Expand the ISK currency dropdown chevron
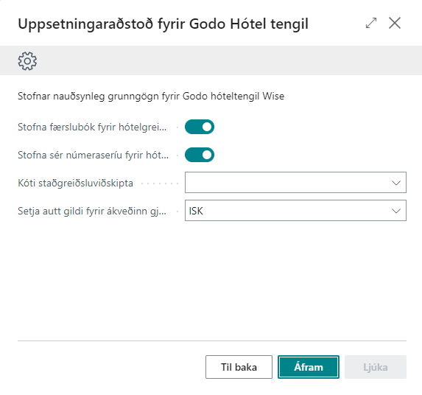The height and width of the screenshot is (395, 422). 396,211
